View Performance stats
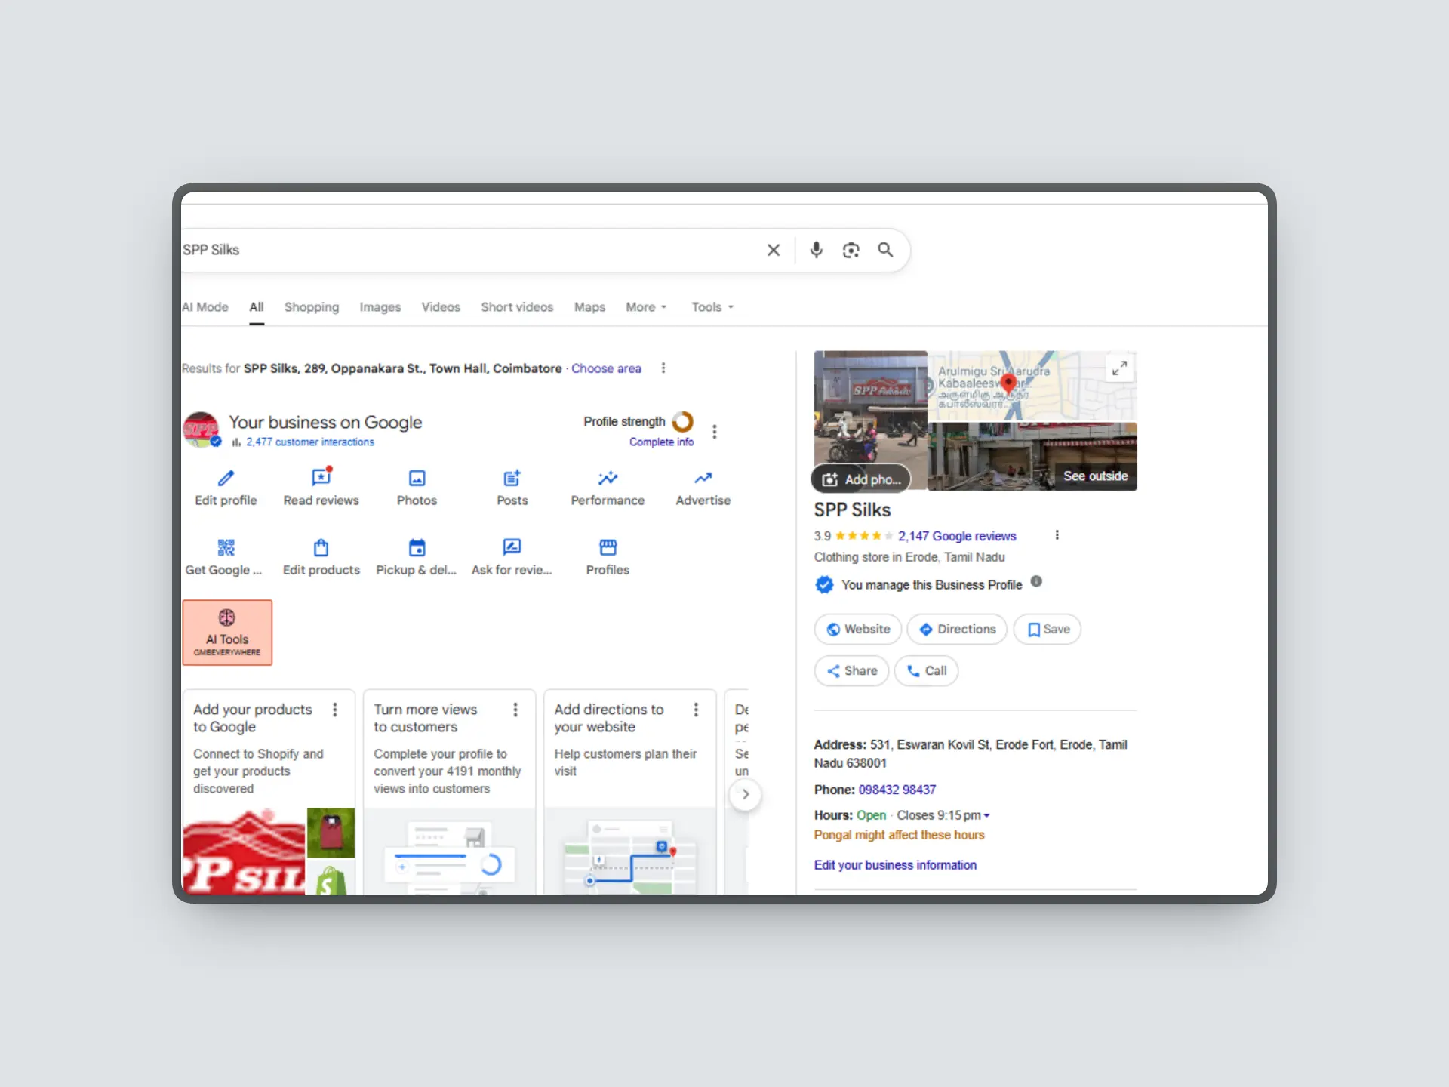 click(x=608, y=487)
